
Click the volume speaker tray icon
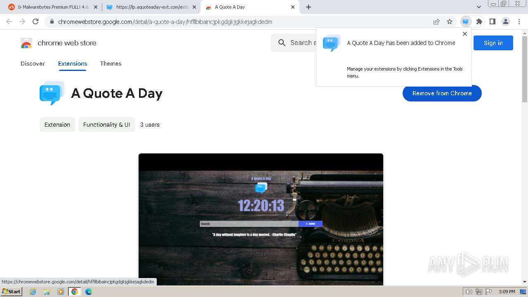(469, 292)
